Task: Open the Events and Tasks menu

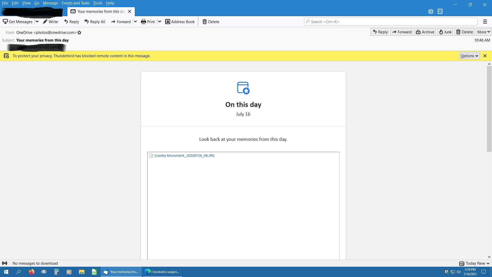Action: (x=75, y=3)
